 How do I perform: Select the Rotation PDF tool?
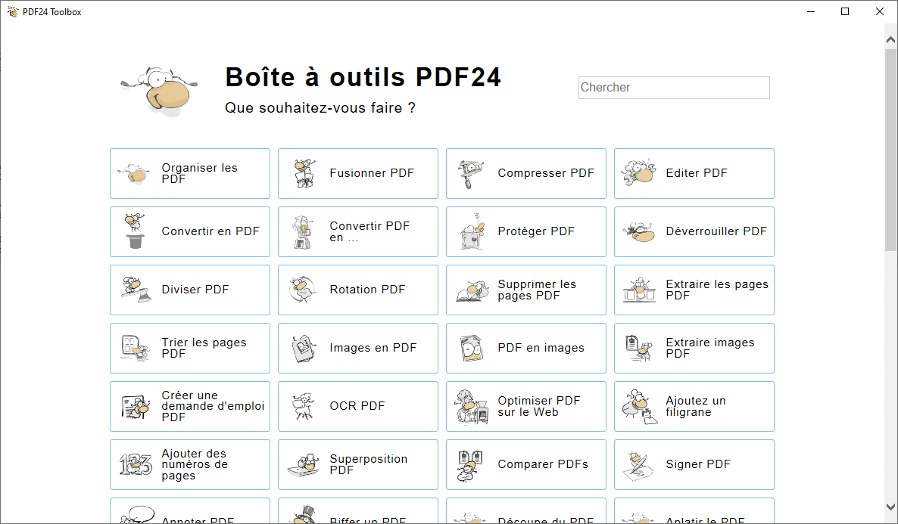[x=358, y=290]
